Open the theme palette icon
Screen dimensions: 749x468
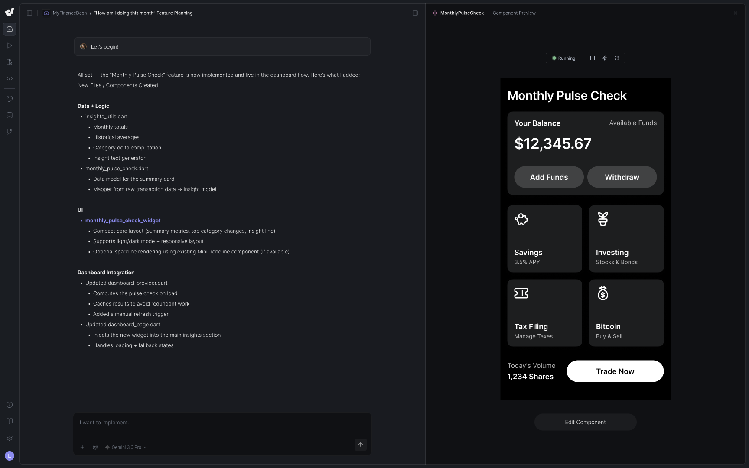[10, 99]
